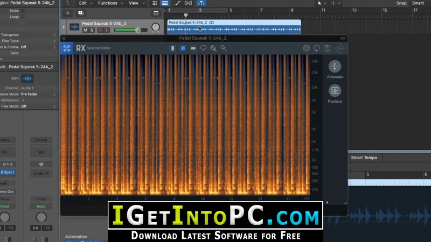
Task: Mute the Pedal Squeak track with M
Action: click(x=85, y=30)
